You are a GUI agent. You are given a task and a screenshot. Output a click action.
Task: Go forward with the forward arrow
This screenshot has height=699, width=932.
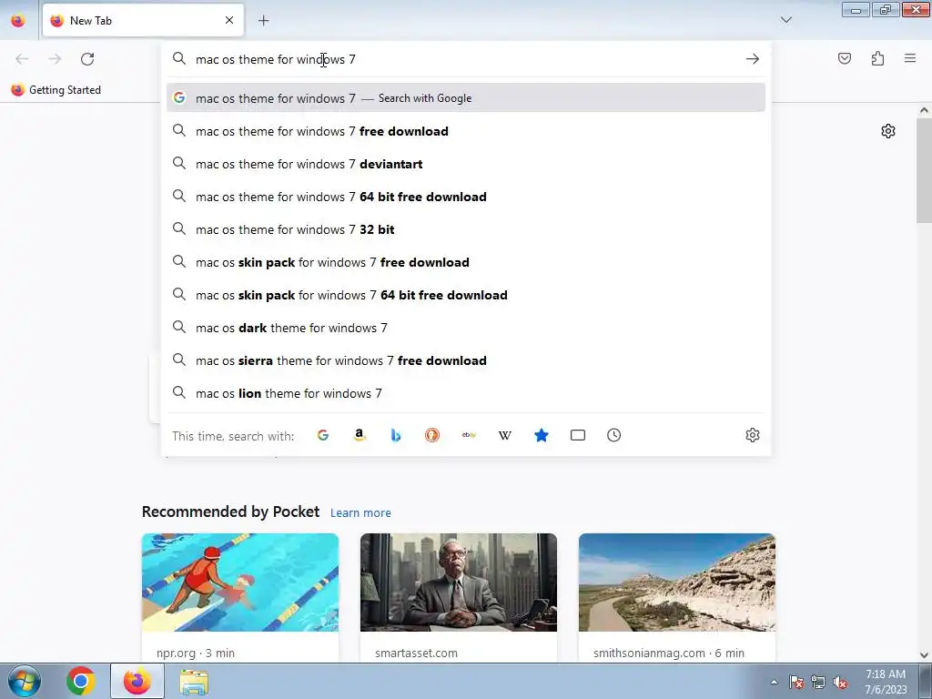tap(55, 59)
